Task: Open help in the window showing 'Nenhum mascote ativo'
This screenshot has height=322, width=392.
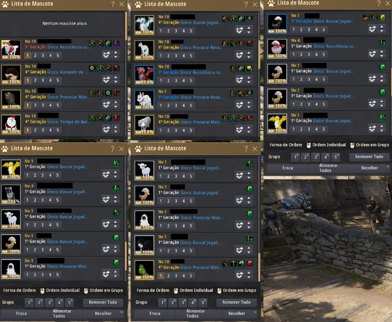Action: coord(113,4)
